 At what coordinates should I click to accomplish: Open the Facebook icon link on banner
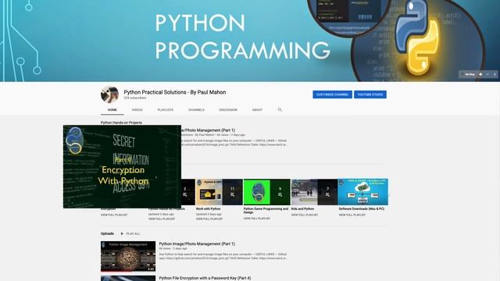tap(495, 74)
